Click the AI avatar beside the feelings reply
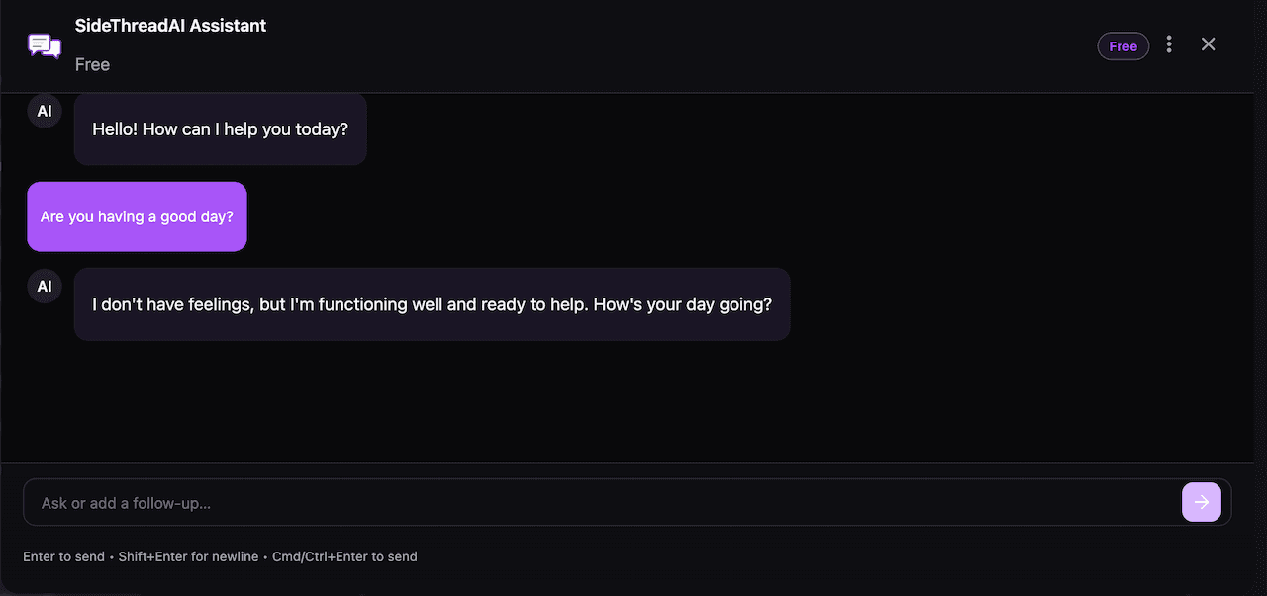The width and height of the screenshot is (1267, 596). coord(45,287)
